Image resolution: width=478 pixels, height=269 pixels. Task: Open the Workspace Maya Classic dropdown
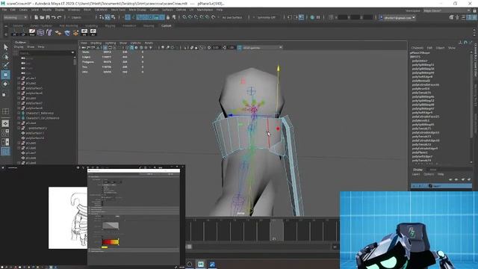447,10
